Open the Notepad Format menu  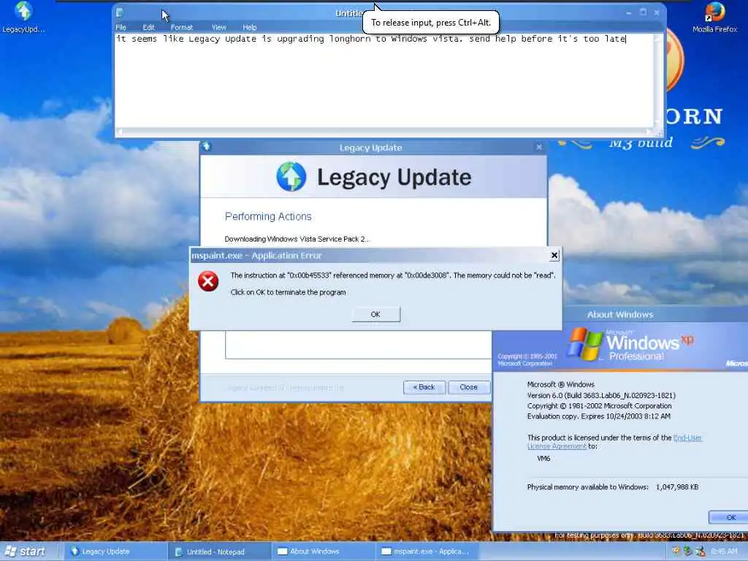point(181,27)
